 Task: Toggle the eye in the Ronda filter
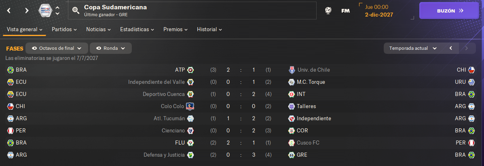(x=99, y=48)
